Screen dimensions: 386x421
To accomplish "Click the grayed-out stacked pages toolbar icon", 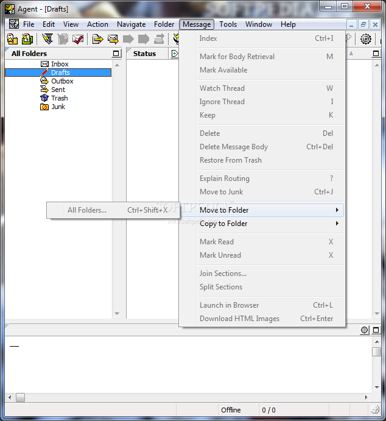I will (x=63, y=39).
